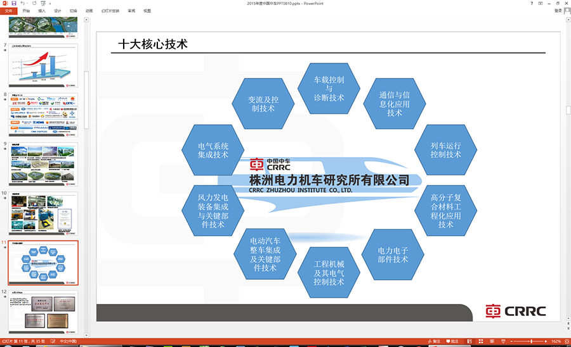Switch to Normal view icon
The image size is (571, 347).
click(x=469, y=341)
